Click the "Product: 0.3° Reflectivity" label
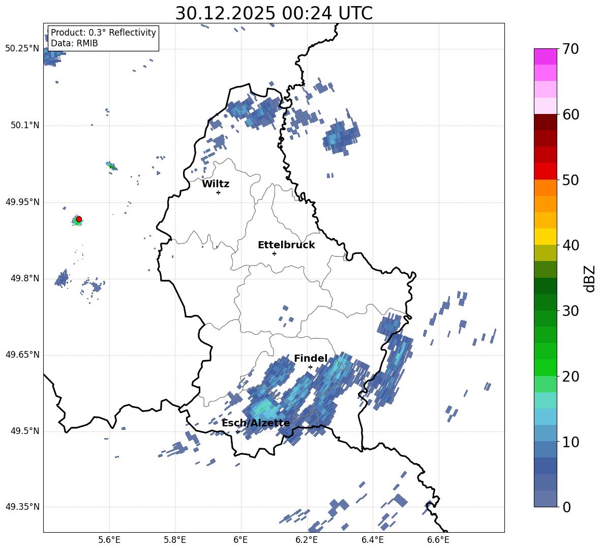 click(x=103, y=33)
